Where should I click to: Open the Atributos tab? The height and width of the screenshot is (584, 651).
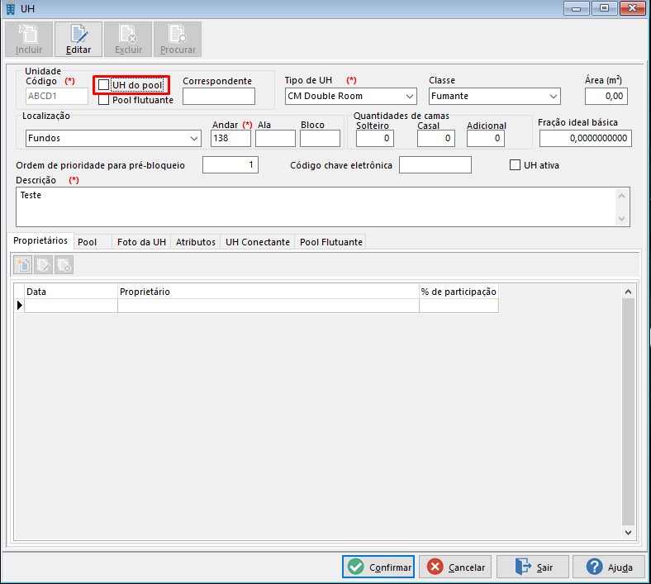pyautogui.click(x=196, y=242)
